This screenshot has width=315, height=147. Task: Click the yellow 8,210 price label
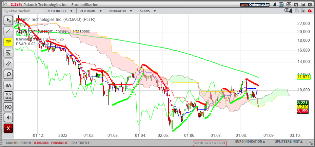point(302,107)
